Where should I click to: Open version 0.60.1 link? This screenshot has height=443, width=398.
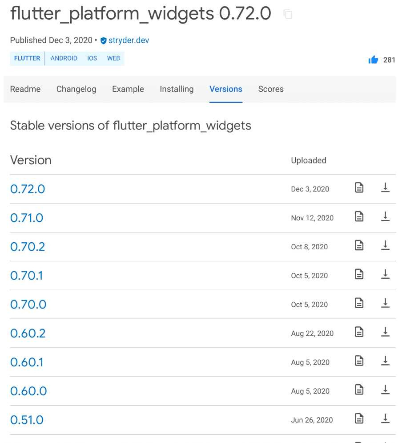tap(27, 362)
